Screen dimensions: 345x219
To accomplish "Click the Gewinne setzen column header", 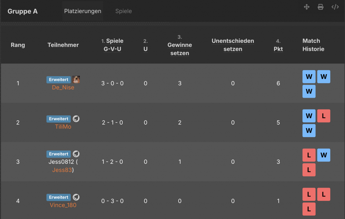I will pos(180,49).
